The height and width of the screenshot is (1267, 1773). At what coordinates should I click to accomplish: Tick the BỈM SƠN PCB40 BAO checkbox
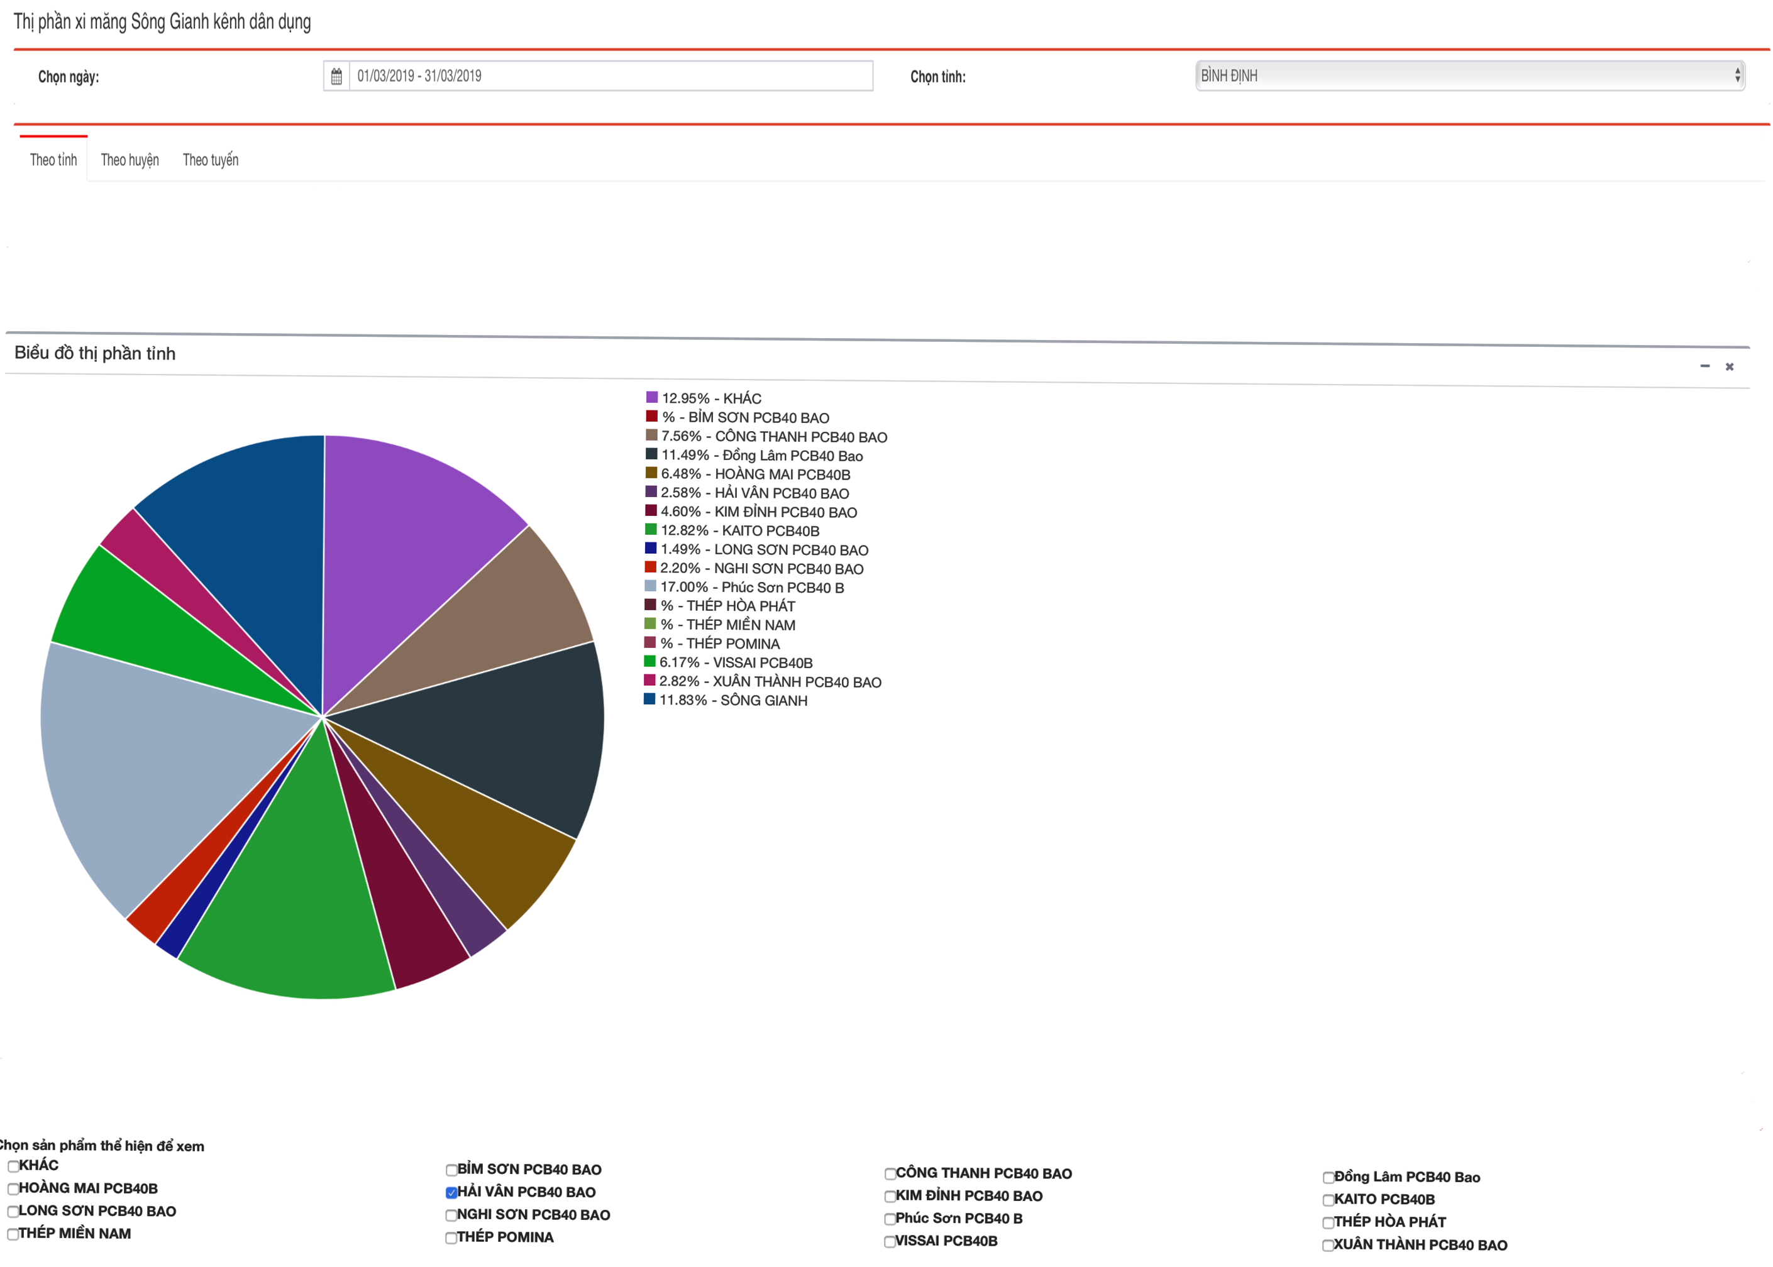coord(451,1170)
